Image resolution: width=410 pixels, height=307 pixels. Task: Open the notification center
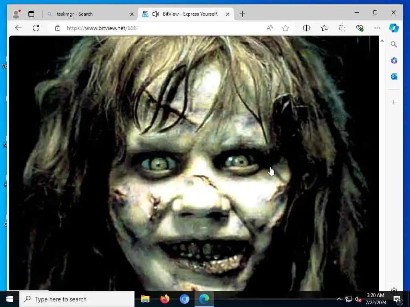coord(397,299)
